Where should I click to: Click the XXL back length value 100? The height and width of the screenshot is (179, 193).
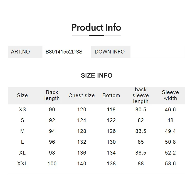pyautogui.click(x=52, y=164)
